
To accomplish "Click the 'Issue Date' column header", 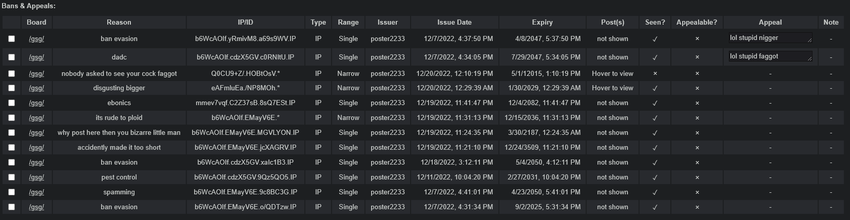I will (x=454, y=23).
